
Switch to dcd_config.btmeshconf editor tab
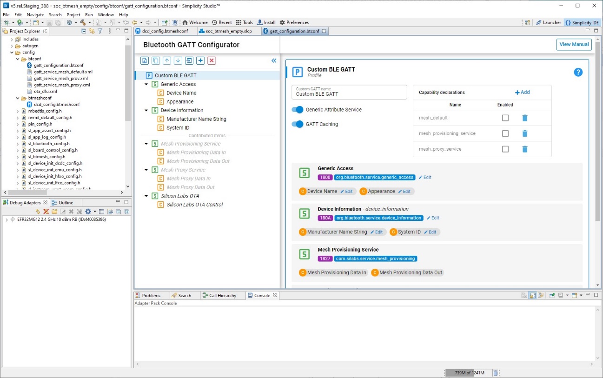165,31
